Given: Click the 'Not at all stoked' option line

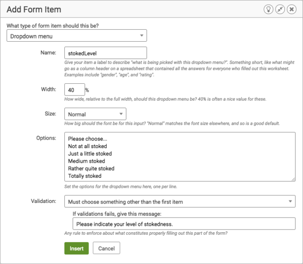Looking at the screenshot, I should coord(87,146).
